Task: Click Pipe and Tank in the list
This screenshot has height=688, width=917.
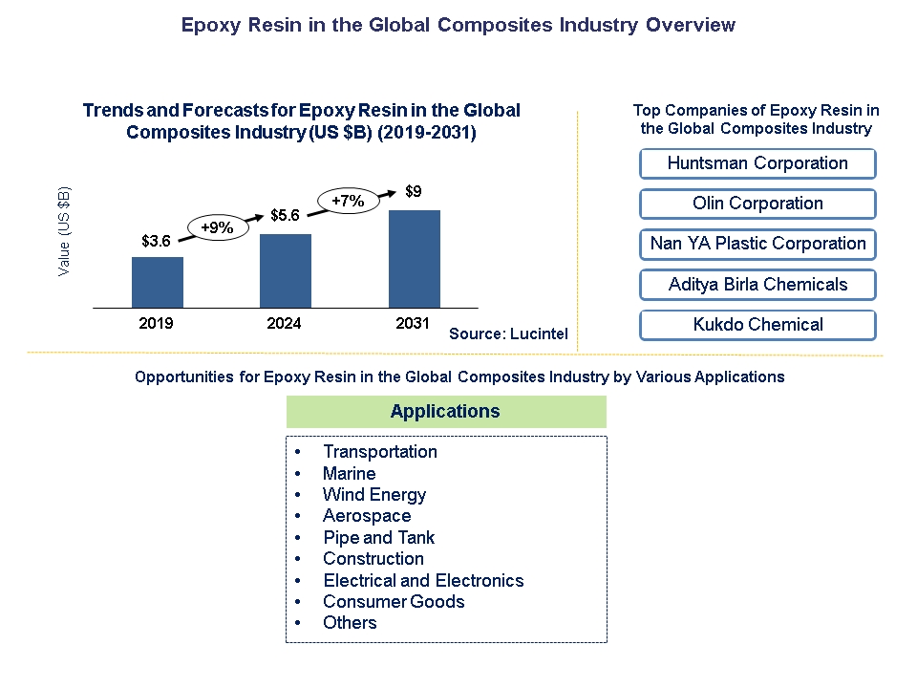Action: 379,538
